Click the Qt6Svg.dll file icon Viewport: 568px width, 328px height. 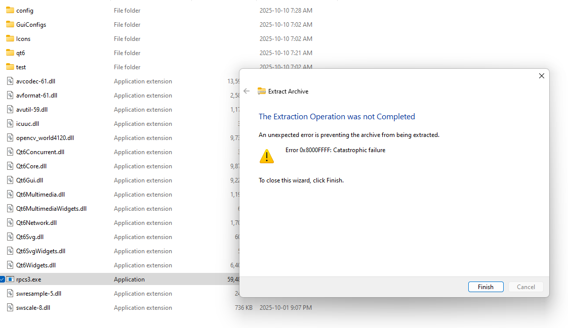pyautogui.click(x=10, y=237)
